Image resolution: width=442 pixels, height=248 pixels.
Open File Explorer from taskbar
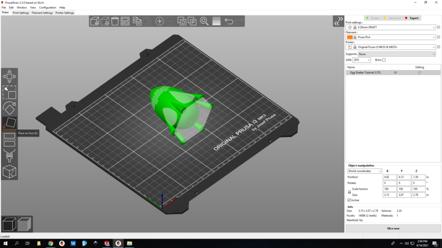[x=129, y=244]
